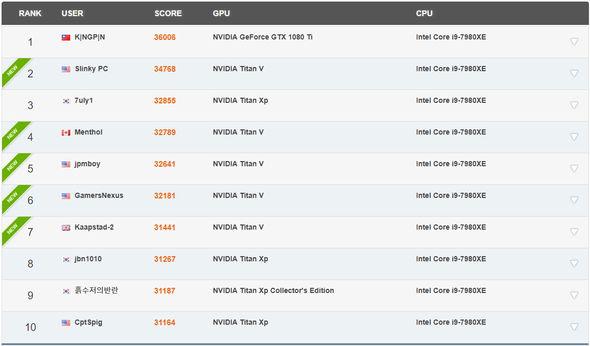Click the South Korea flag beside 7uly1
This screenshot has height=346, width=590.
click(66, 101)
